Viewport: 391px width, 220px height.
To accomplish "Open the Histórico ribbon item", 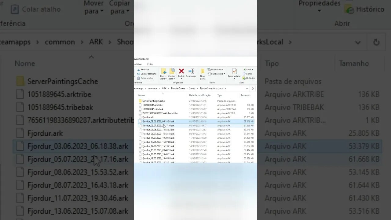I will point(249,78).
